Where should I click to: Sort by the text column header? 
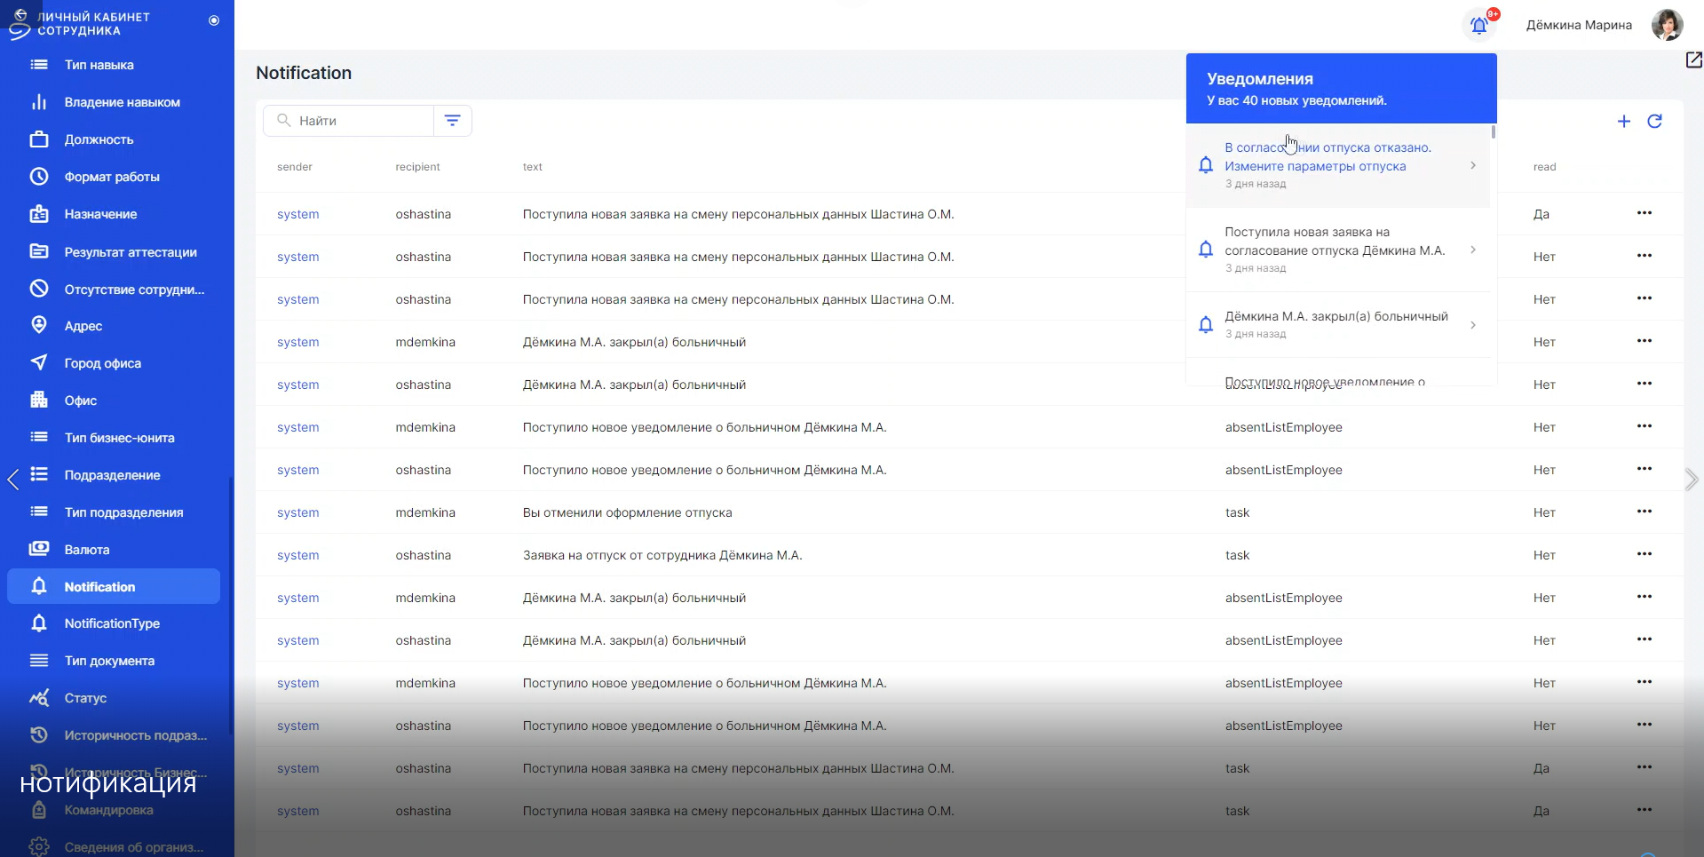click(x=533, y=167)
